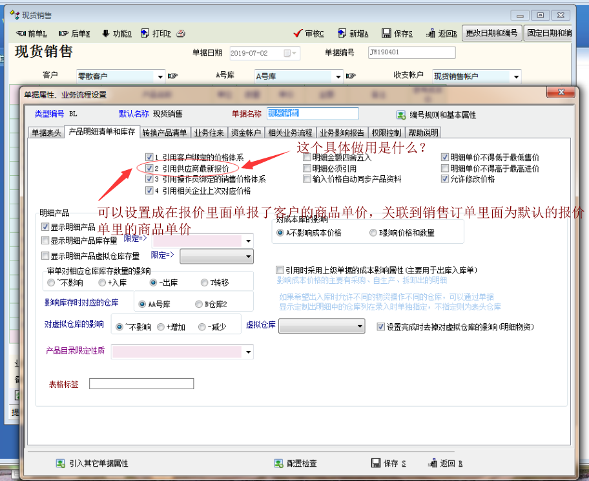
Task: Enable the 明细金额四舍五入 checkbox
Action: point(307,157)
